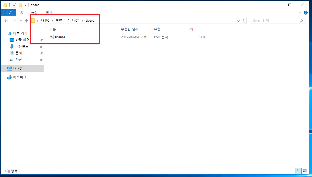
Task: Click the 1개 항목 status bar text
Action: (x=11, y=171)
